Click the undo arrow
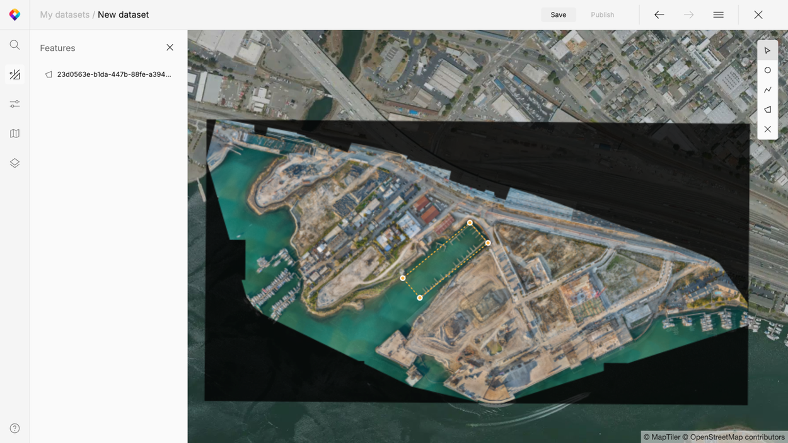 (x=659, y=14)
